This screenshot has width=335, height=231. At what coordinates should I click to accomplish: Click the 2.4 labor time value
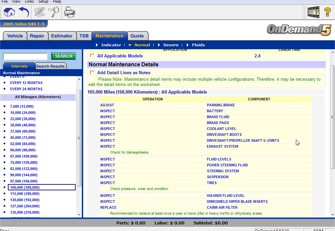[257, 56]
